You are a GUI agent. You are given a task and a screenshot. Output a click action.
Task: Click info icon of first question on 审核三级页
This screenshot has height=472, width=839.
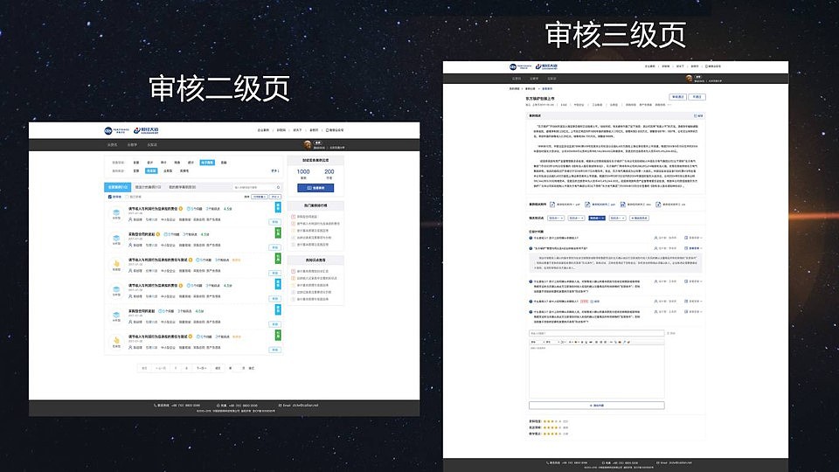pos(530,238)
